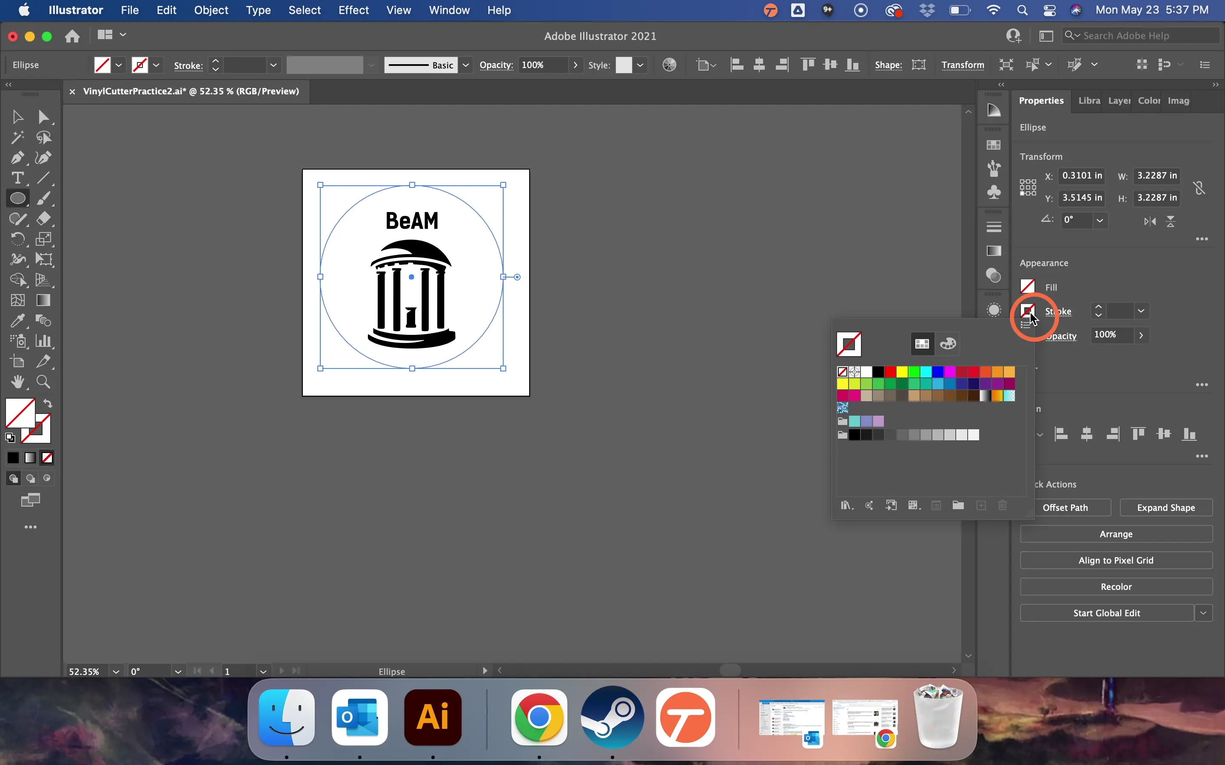Choose the Zoom tool

(44, 382)
